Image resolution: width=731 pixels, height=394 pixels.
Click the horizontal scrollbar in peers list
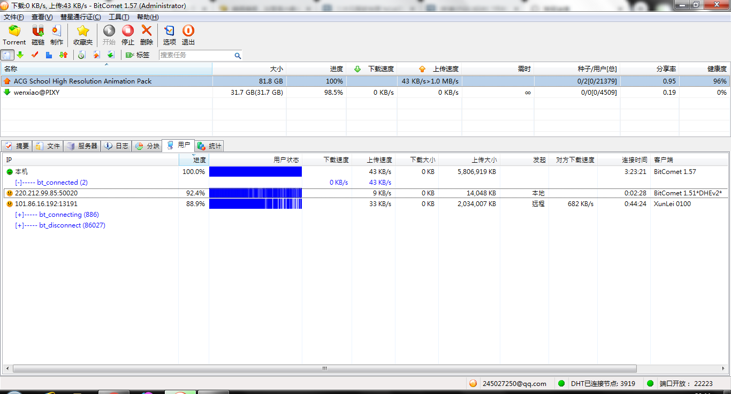[x=324, y=369]
